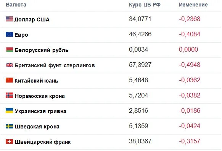The width and height of the screenshot is (222, 151).
Task: Click the Украинская гривна label
Action: [x=40, y=111]
